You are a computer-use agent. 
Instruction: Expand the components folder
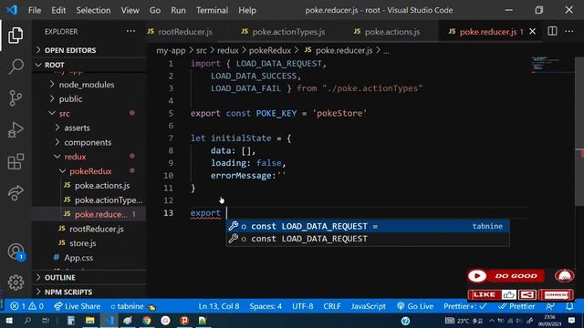pos(88,142)
